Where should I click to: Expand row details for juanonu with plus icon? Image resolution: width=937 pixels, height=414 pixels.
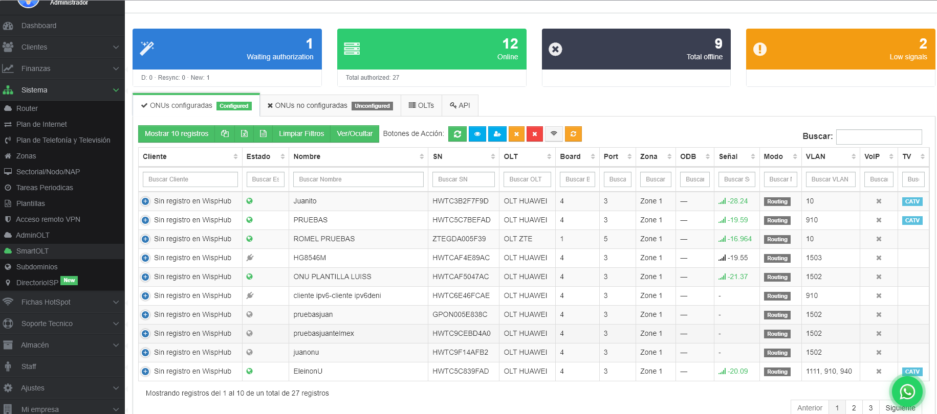coord(145,353)
